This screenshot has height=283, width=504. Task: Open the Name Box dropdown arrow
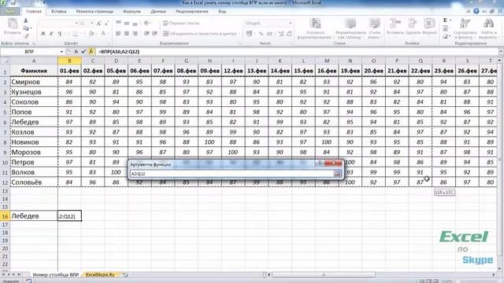point(61,52)
